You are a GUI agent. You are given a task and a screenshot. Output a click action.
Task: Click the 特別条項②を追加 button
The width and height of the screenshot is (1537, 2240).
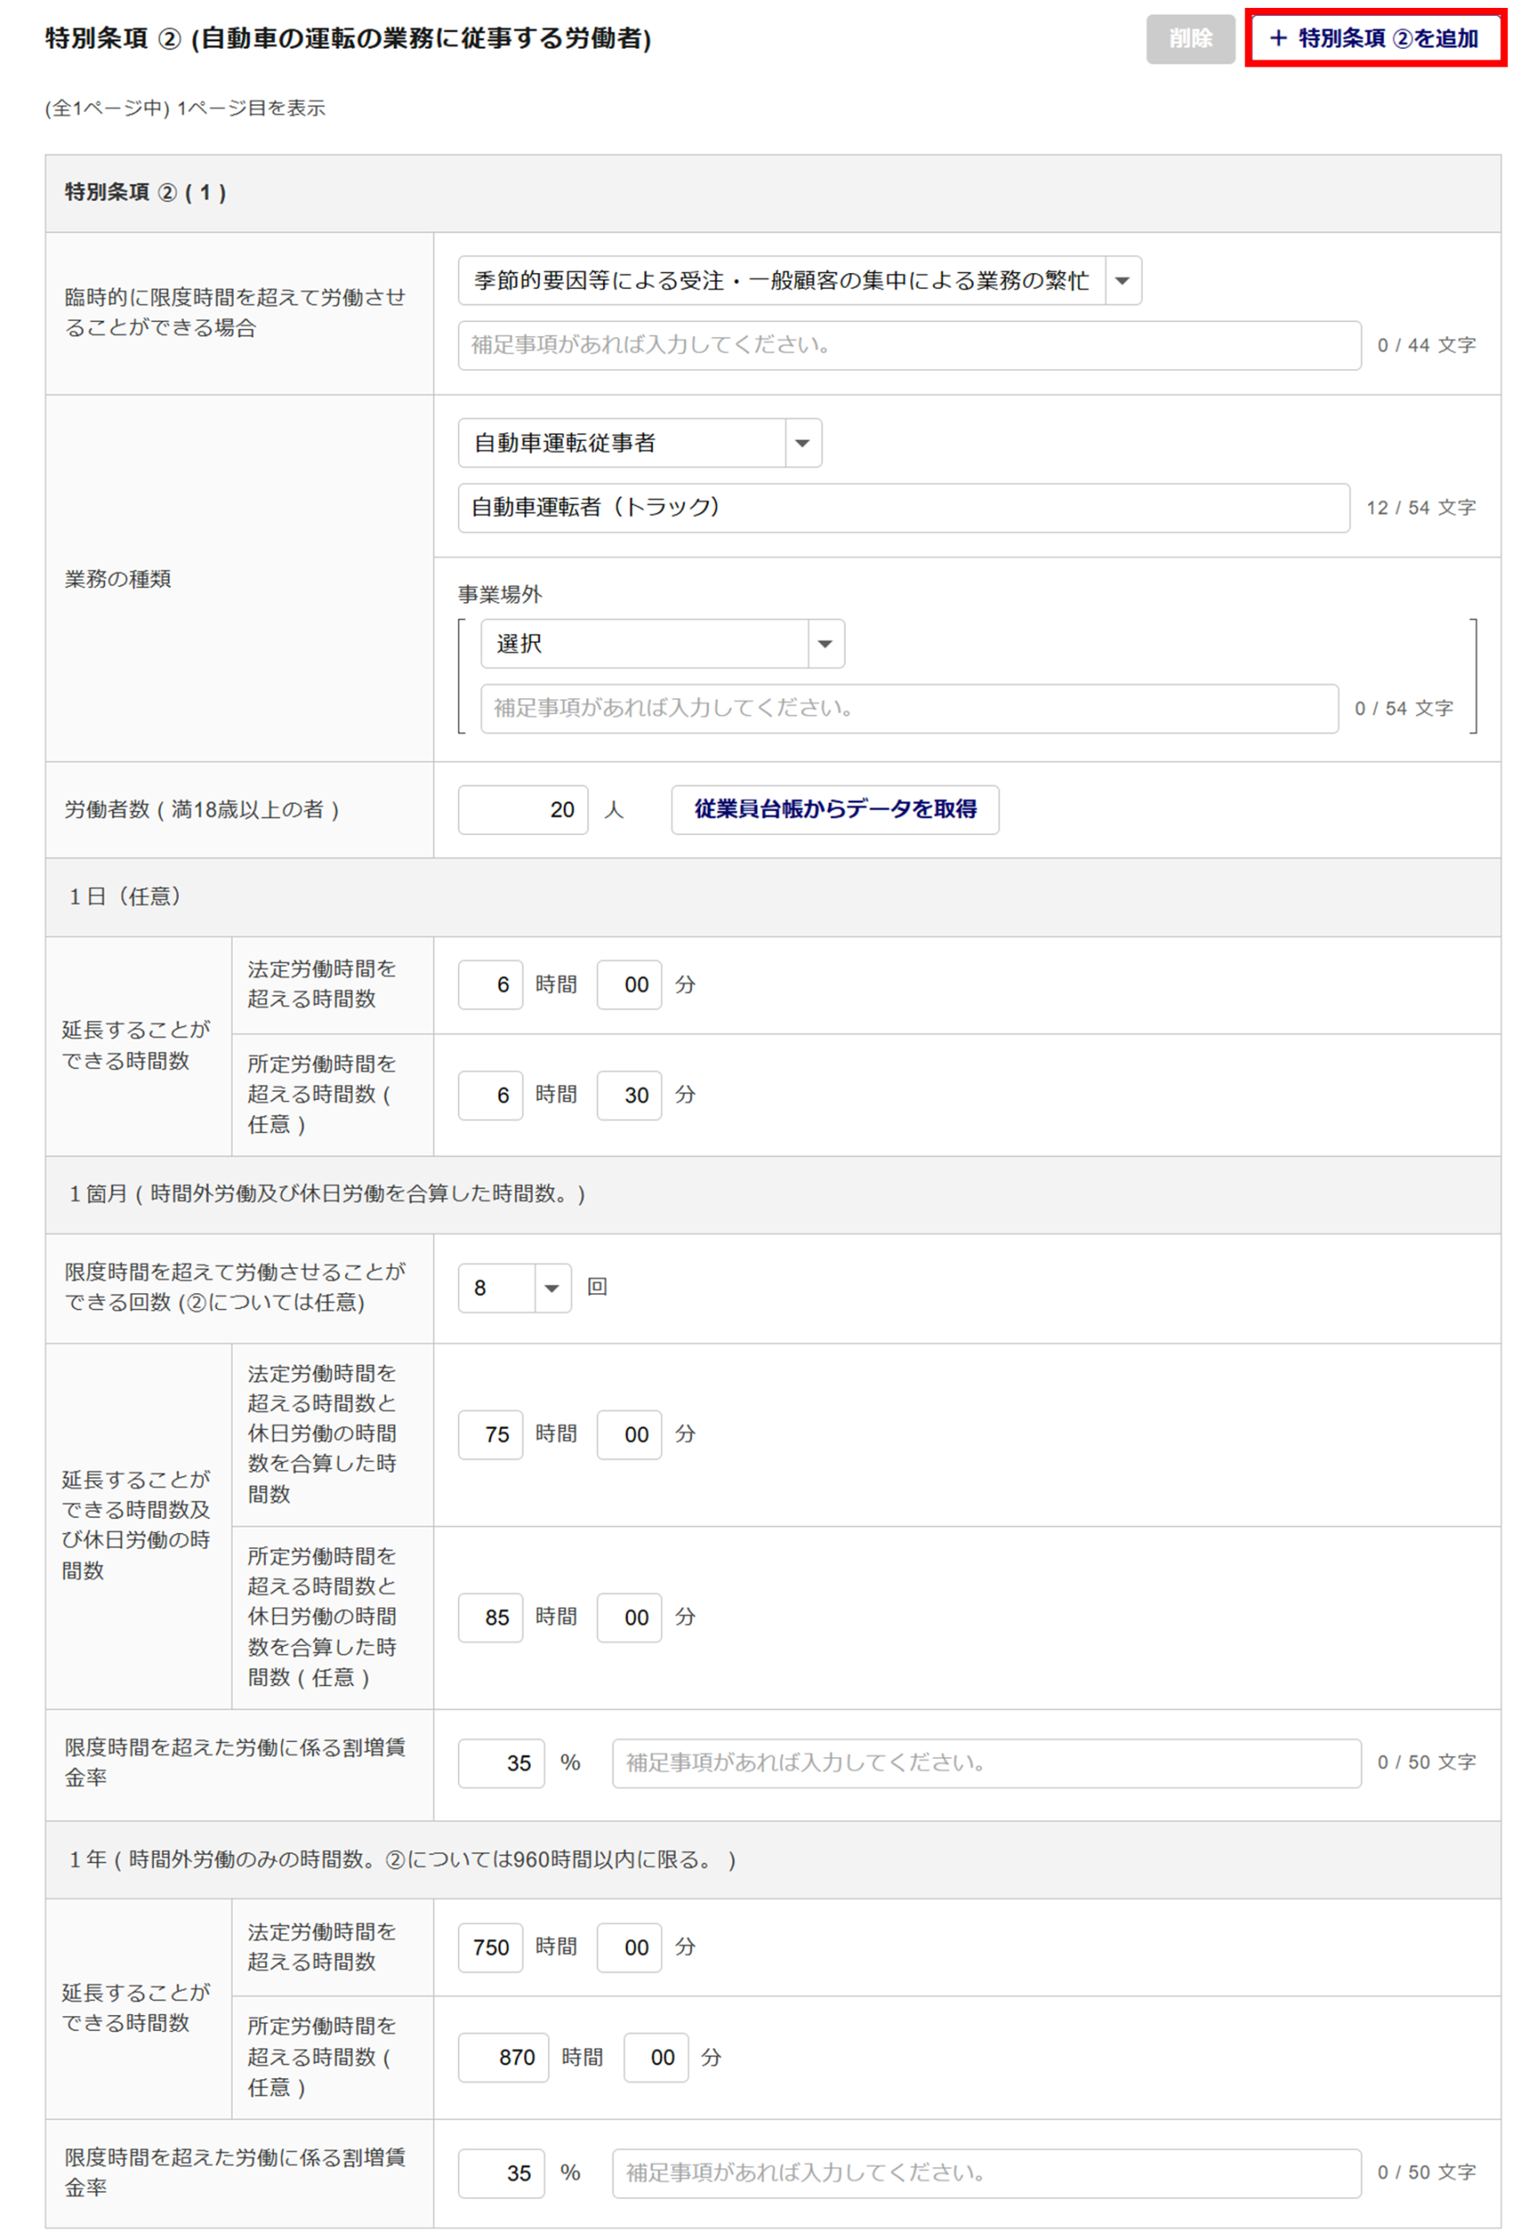pos(1374,38)
